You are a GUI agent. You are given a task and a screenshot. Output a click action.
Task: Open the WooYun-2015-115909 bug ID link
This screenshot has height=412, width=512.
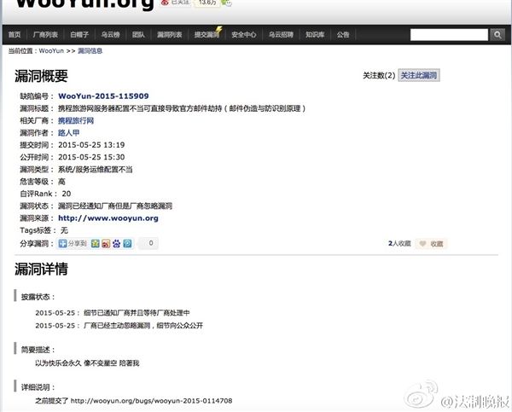(x=103, y=96)
